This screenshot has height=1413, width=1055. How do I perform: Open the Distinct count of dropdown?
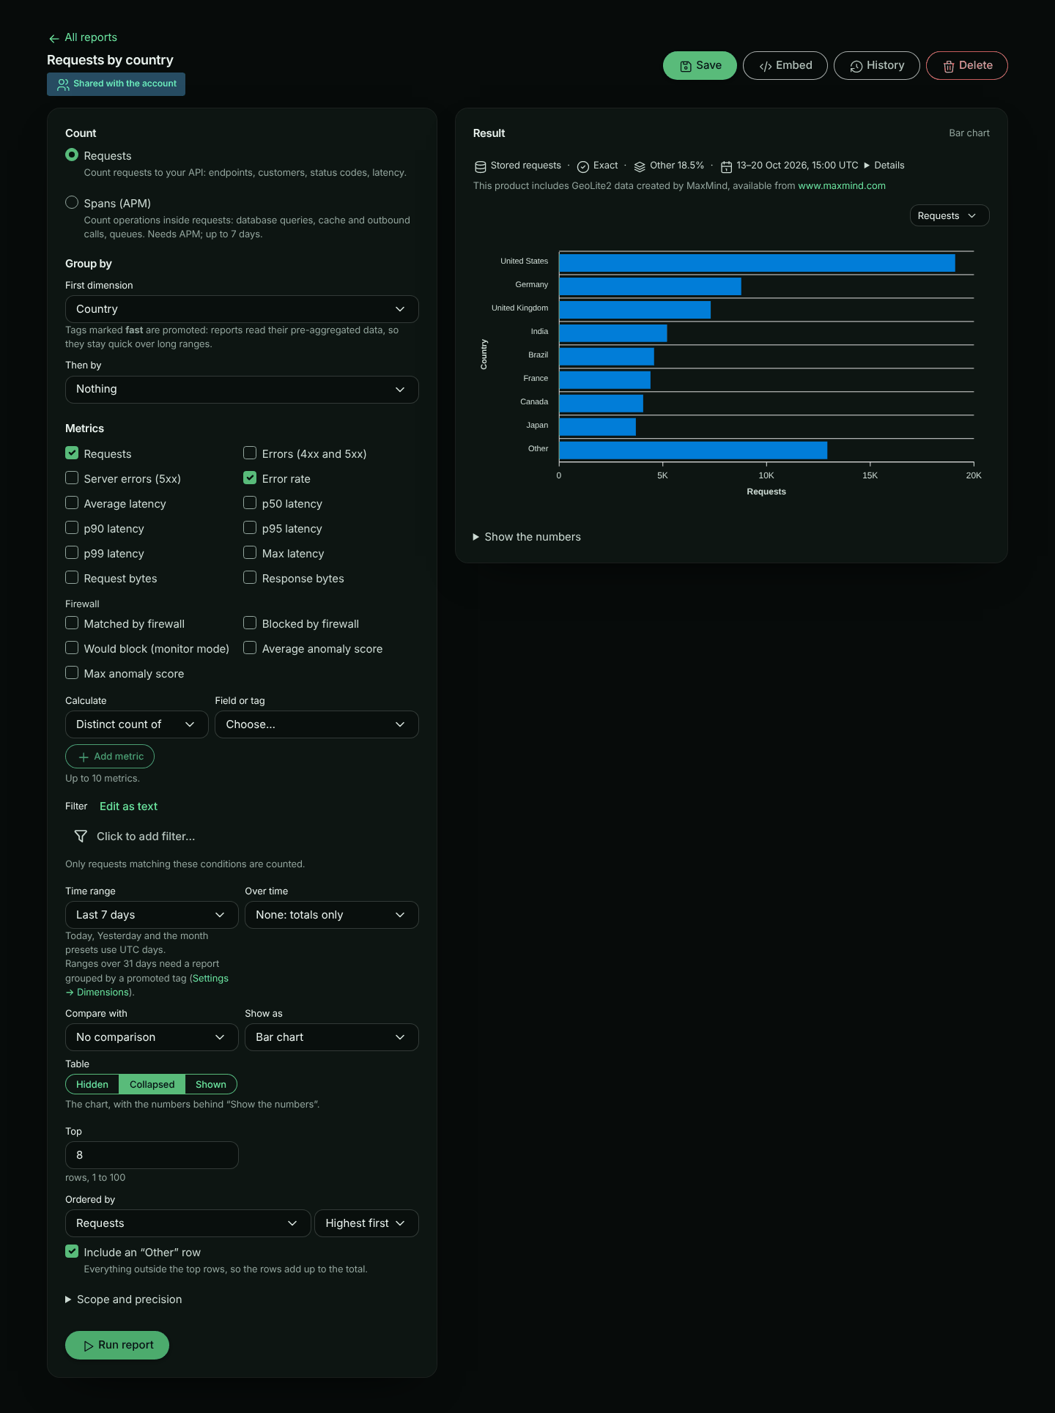(x=137, y=724)
